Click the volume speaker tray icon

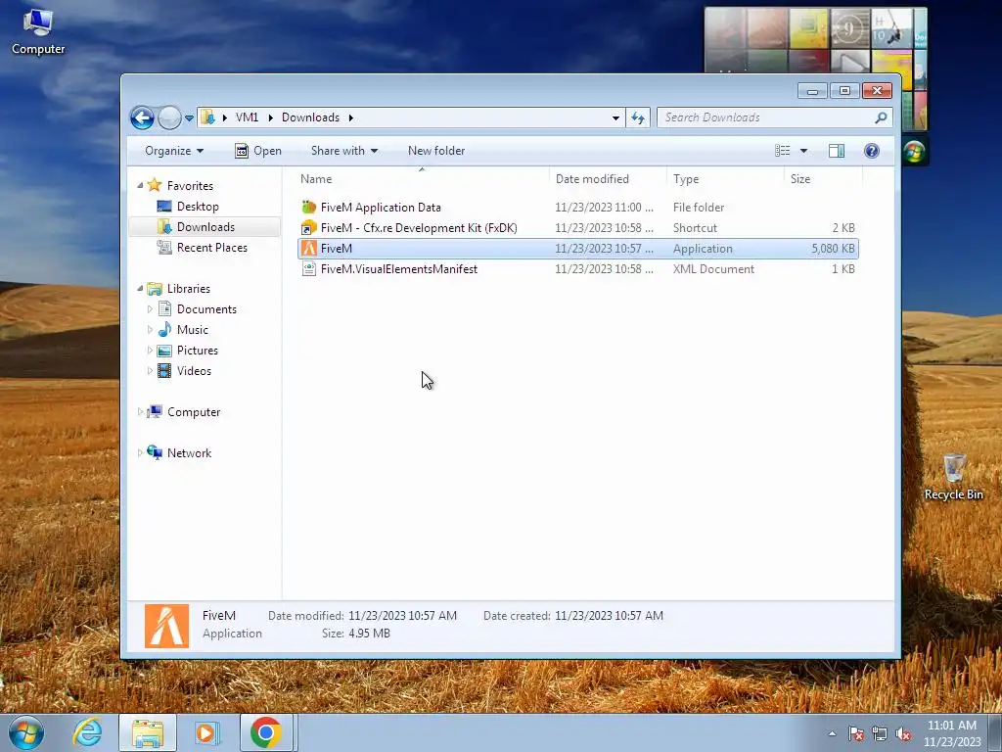point(903,733)
